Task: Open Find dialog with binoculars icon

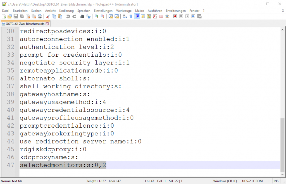Action: coord(82,16)
